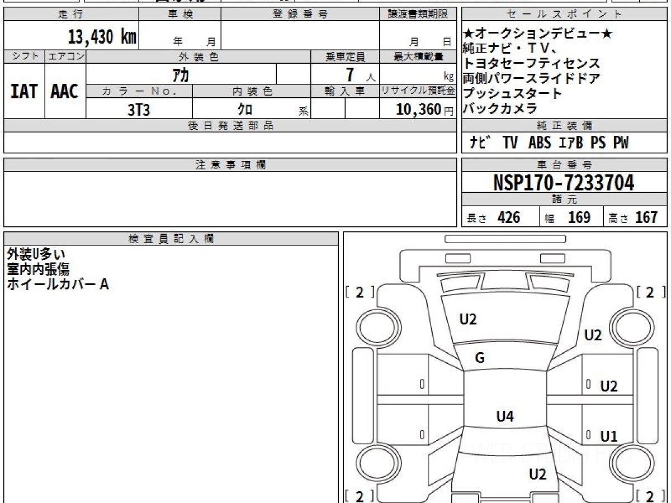671x503 pixels.
Task: Select the エアB equipment entry
Action: coord(571,143)
